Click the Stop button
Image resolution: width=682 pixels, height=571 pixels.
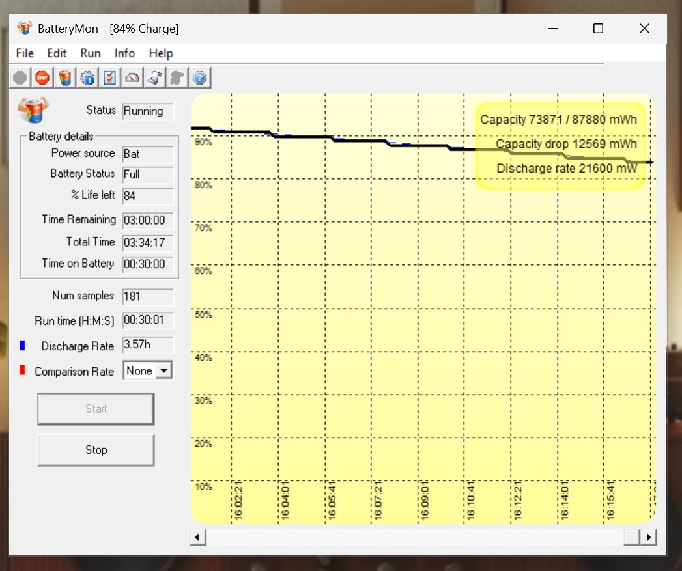pyautogui.click(x=96, y=450)
